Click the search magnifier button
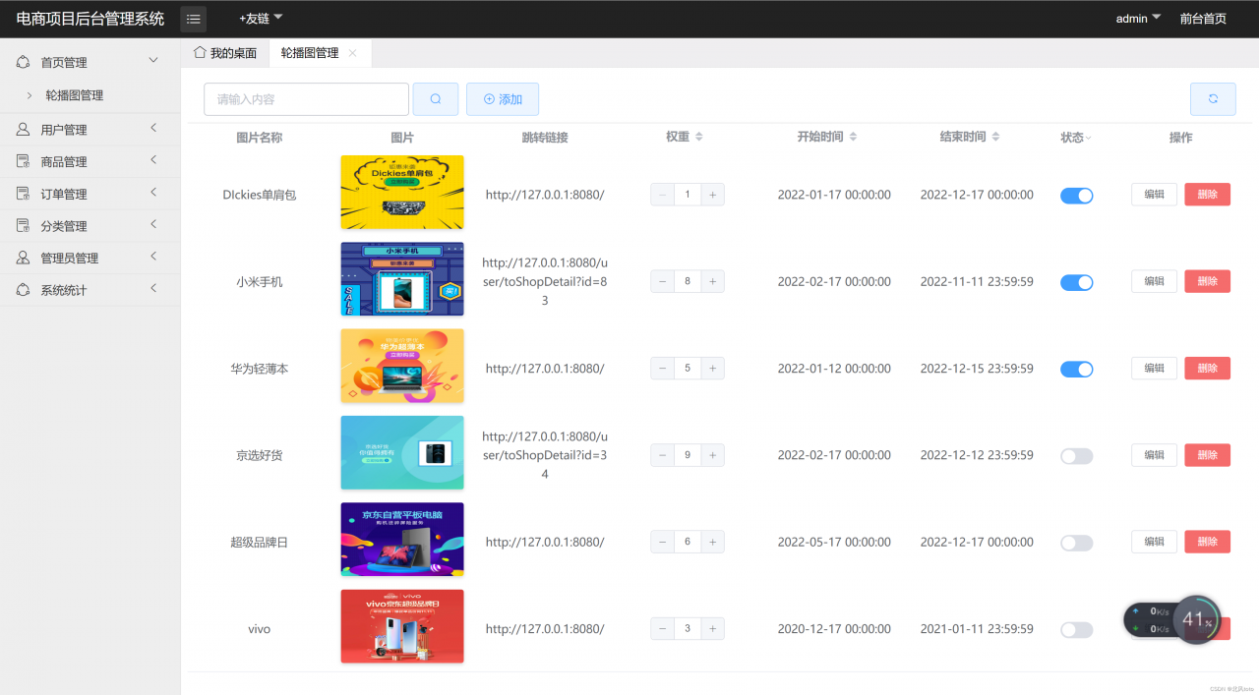Image resolution: width=1259 pixels, height=695 pixels. 436,99
